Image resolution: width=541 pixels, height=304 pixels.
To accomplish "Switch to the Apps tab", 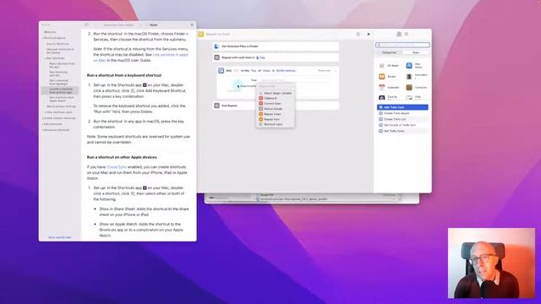I will pyautogui.click(x=416, y=52).
